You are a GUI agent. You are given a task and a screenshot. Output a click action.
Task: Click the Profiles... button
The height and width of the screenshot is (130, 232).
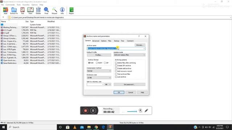pyautogui.click(x=99, y=55)
